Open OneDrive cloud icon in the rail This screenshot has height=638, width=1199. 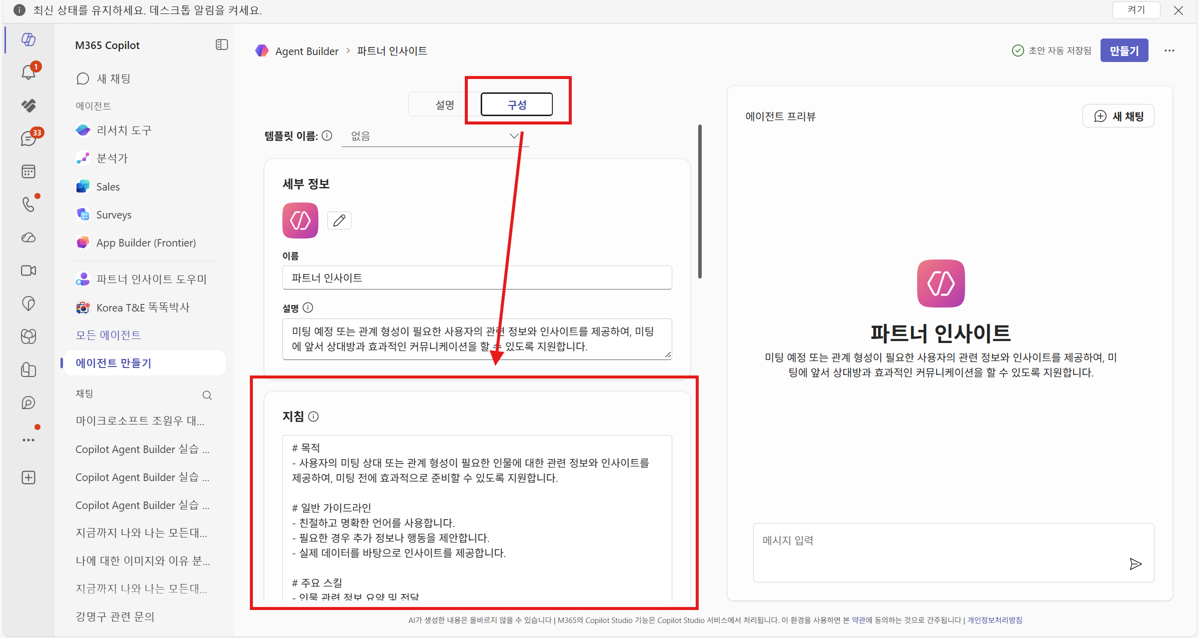click(x=28, y=237)
